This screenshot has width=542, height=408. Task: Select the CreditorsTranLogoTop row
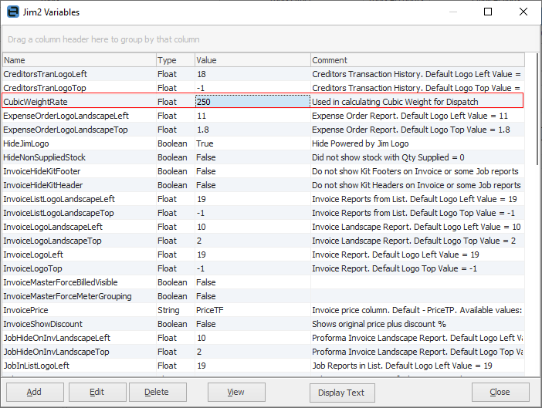point(263,88)
